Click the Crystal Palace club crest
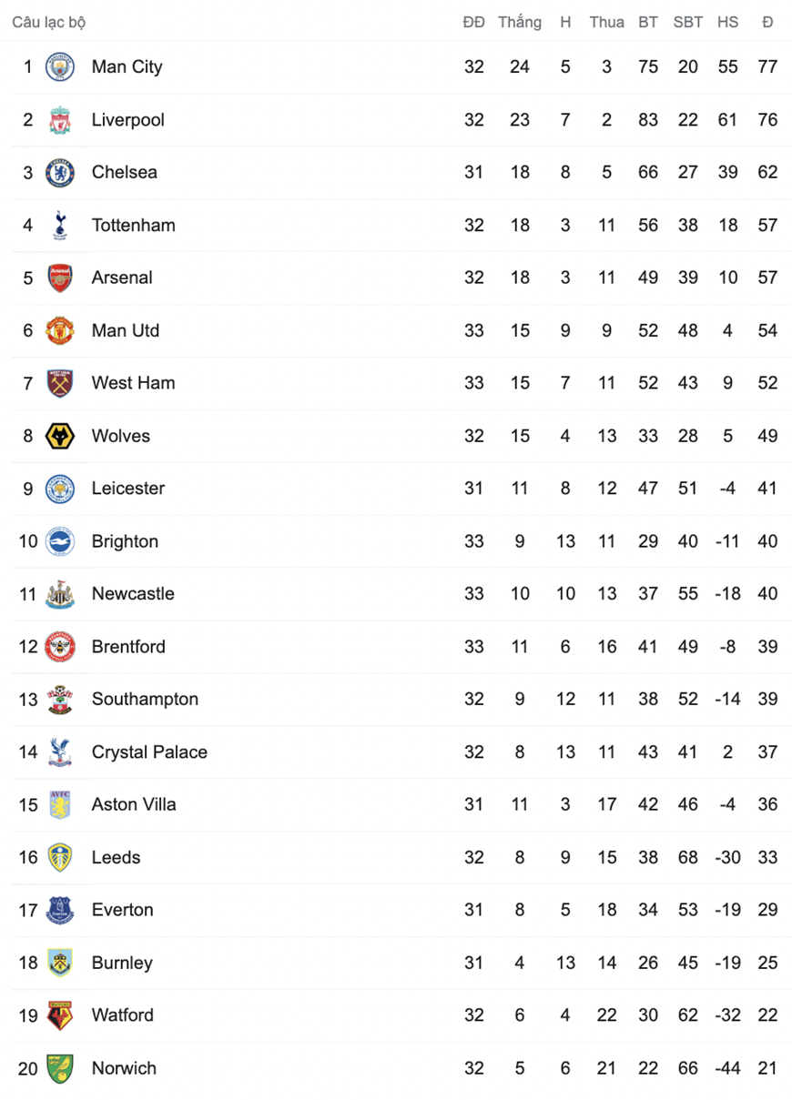The height and width of the screenshot is (1100, 792). (60, 752)
